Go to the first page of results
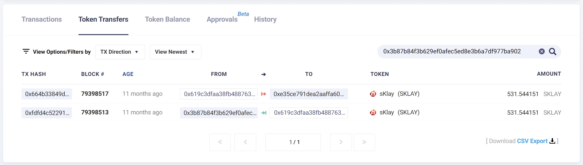Screen dimensions: 583x165 pos(220,142)
